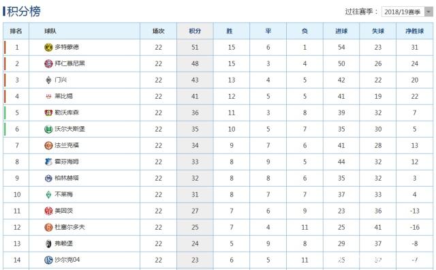Click the Bayern Munich team logo
Screen dimensions: 436x270
[48, 63]
